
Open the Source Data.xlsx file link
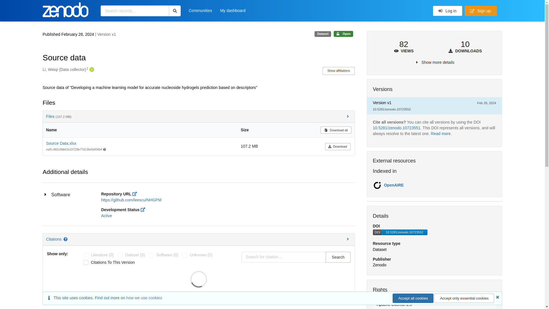tap(61, 143)
